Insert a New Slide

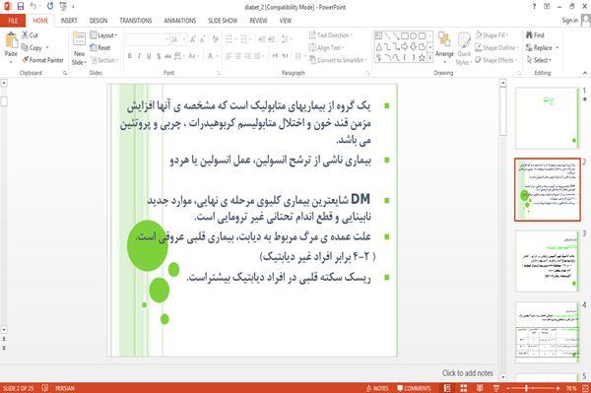[79, 49]
